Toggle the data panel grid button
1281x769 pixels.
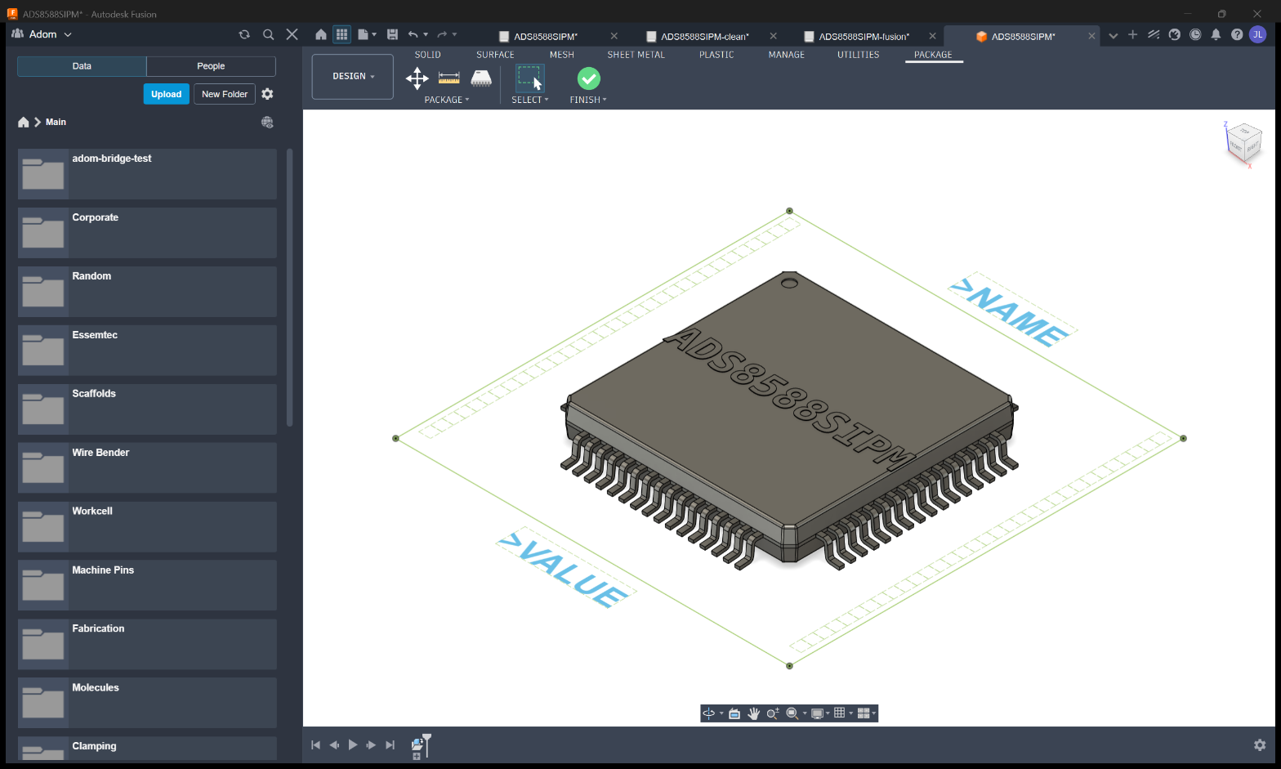click(341, 34)
